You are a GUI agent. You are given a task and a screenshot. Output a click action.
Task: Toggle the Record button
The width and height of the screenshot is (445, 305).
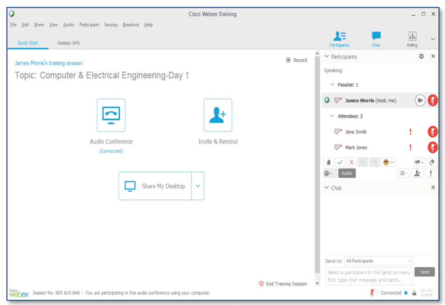click(296, 60)
